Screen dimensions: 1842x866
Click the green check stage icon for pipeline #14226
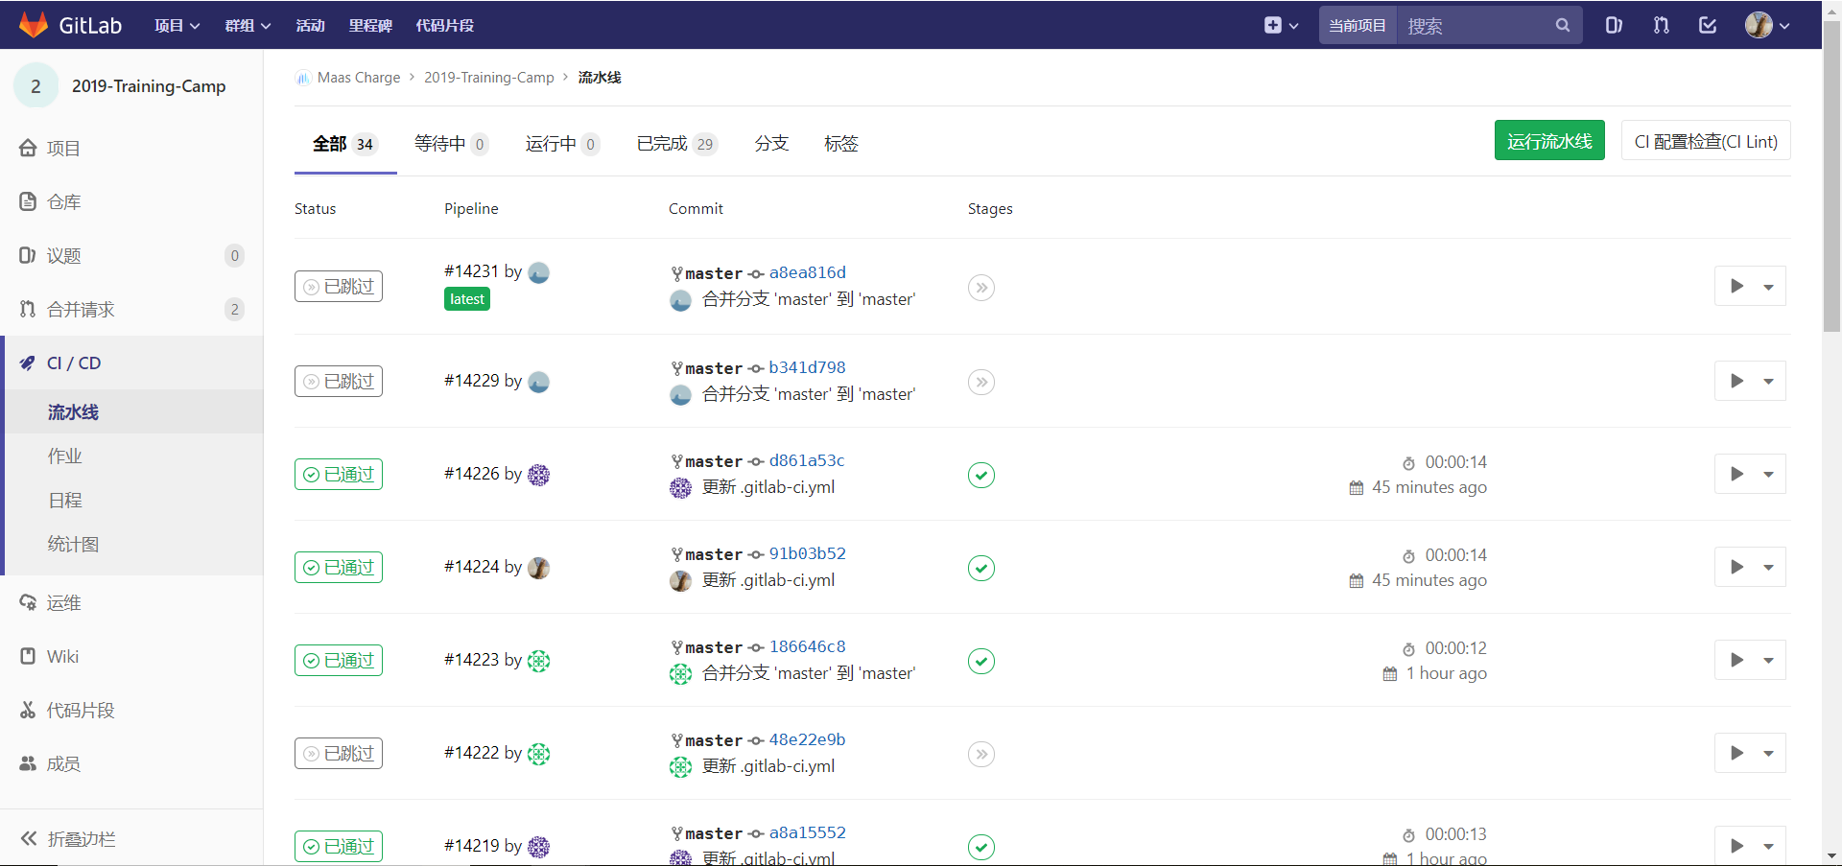pos(980,475)
